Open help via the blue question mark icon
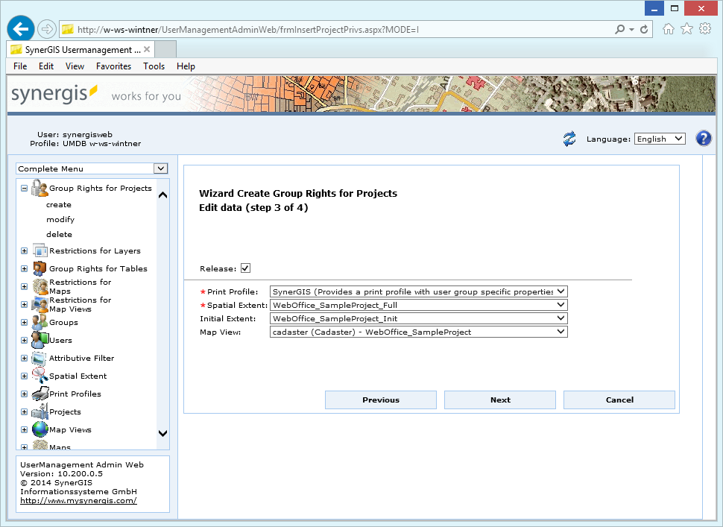 (x=703, y=138)
